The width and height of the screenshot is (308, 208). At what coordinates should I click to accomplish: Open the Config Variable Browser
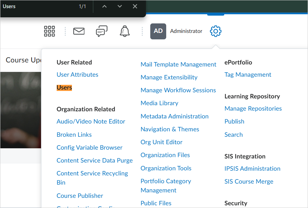click(89, 147)
